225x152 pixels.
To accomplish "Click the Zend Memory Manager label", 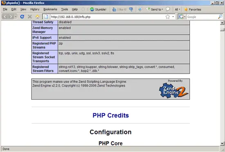I will coord(43,30).
